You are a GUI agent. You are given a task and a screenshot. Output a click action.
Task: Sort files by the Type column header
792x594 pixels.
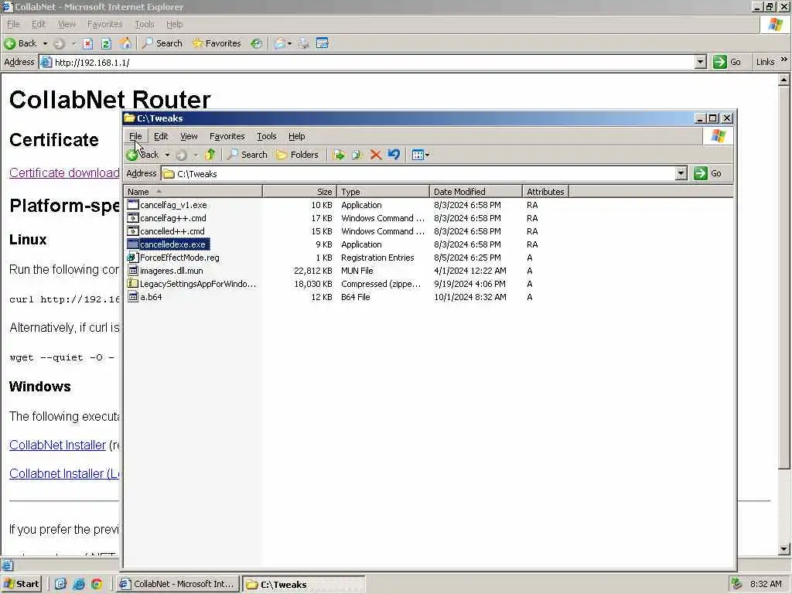click(383, 192)
